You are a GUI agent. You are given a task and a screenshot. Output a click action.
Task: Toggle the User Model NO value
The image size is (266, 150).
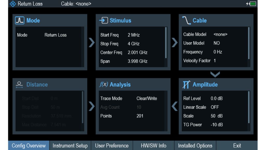click(217, 43)
